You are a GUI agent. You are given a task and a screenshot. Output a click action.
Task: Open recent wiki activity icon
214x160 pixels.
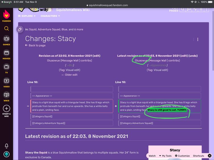click(195, 9)
